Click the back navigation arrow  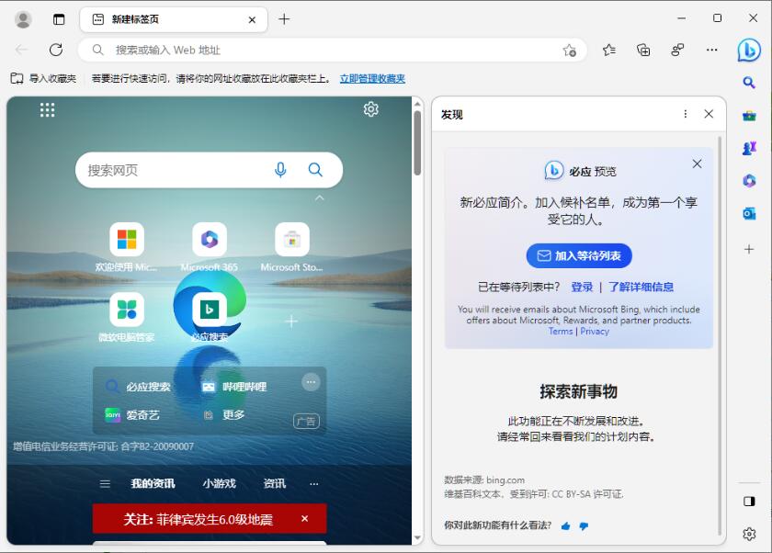tap(22, 50)
